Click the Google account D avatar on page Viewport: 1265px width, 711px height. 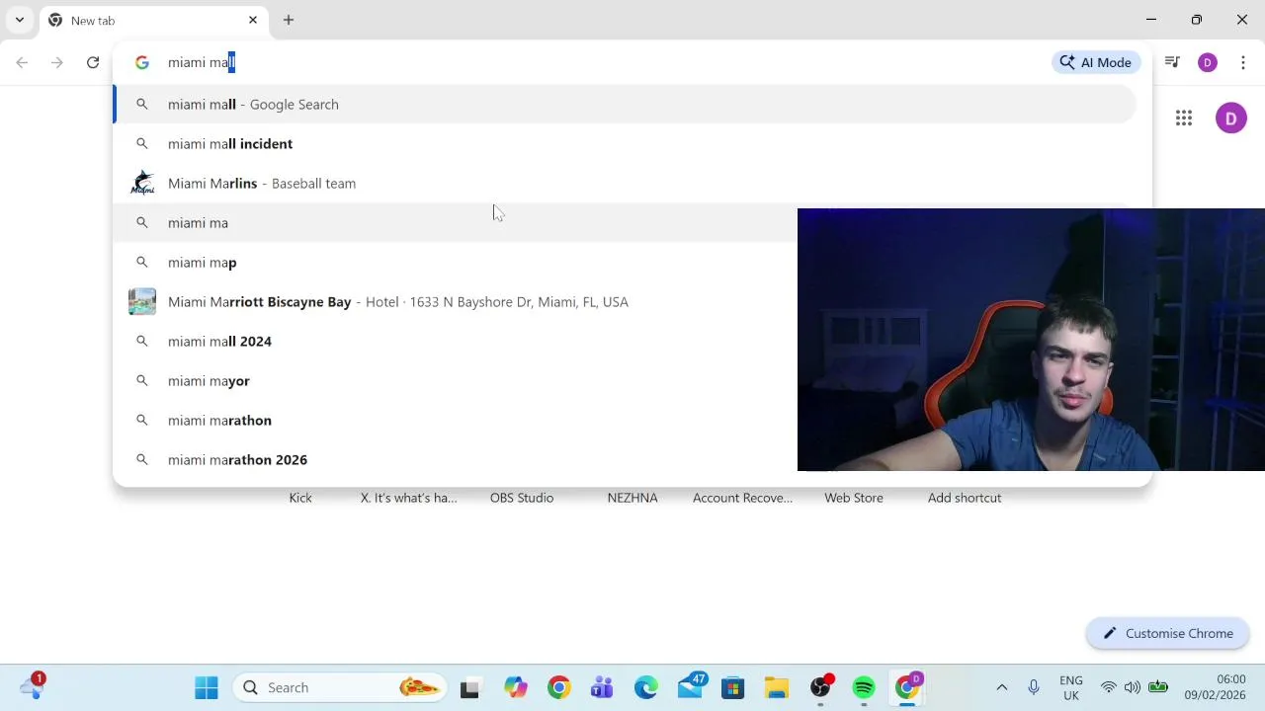coord(1231,118)
